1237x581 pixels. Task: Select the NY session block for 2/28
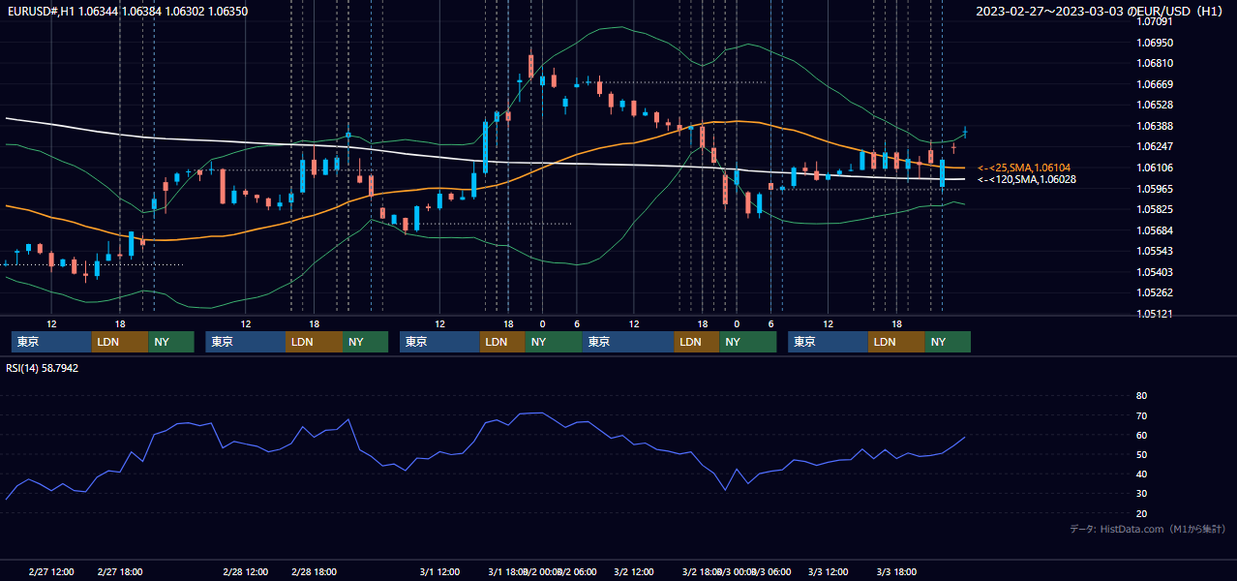[366, 342]
